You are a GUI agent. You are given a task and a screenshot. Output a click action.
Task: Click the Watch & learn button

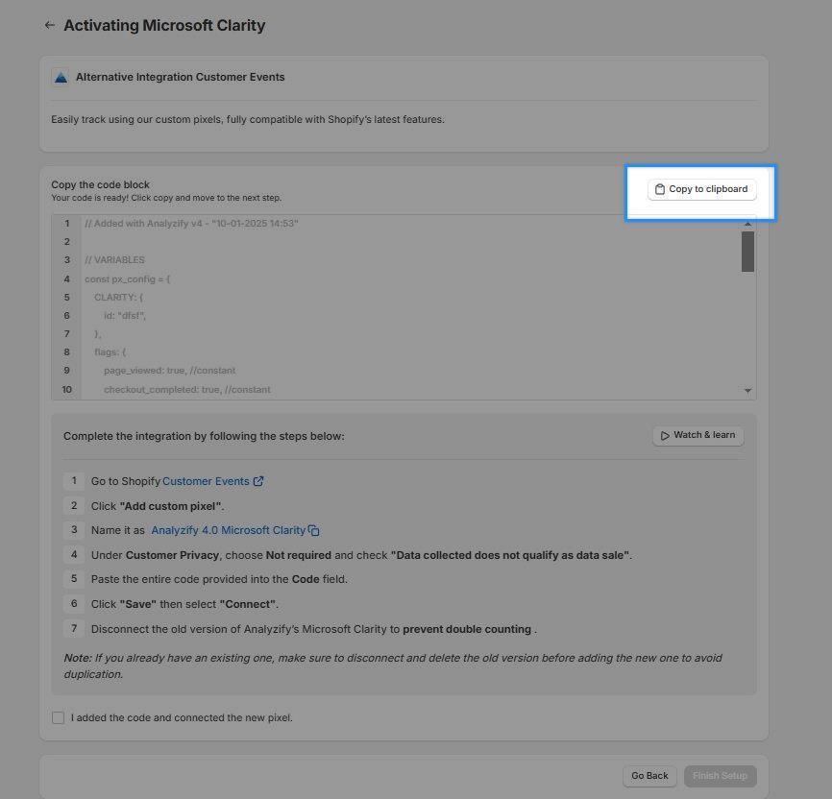[x=697, y=436]
